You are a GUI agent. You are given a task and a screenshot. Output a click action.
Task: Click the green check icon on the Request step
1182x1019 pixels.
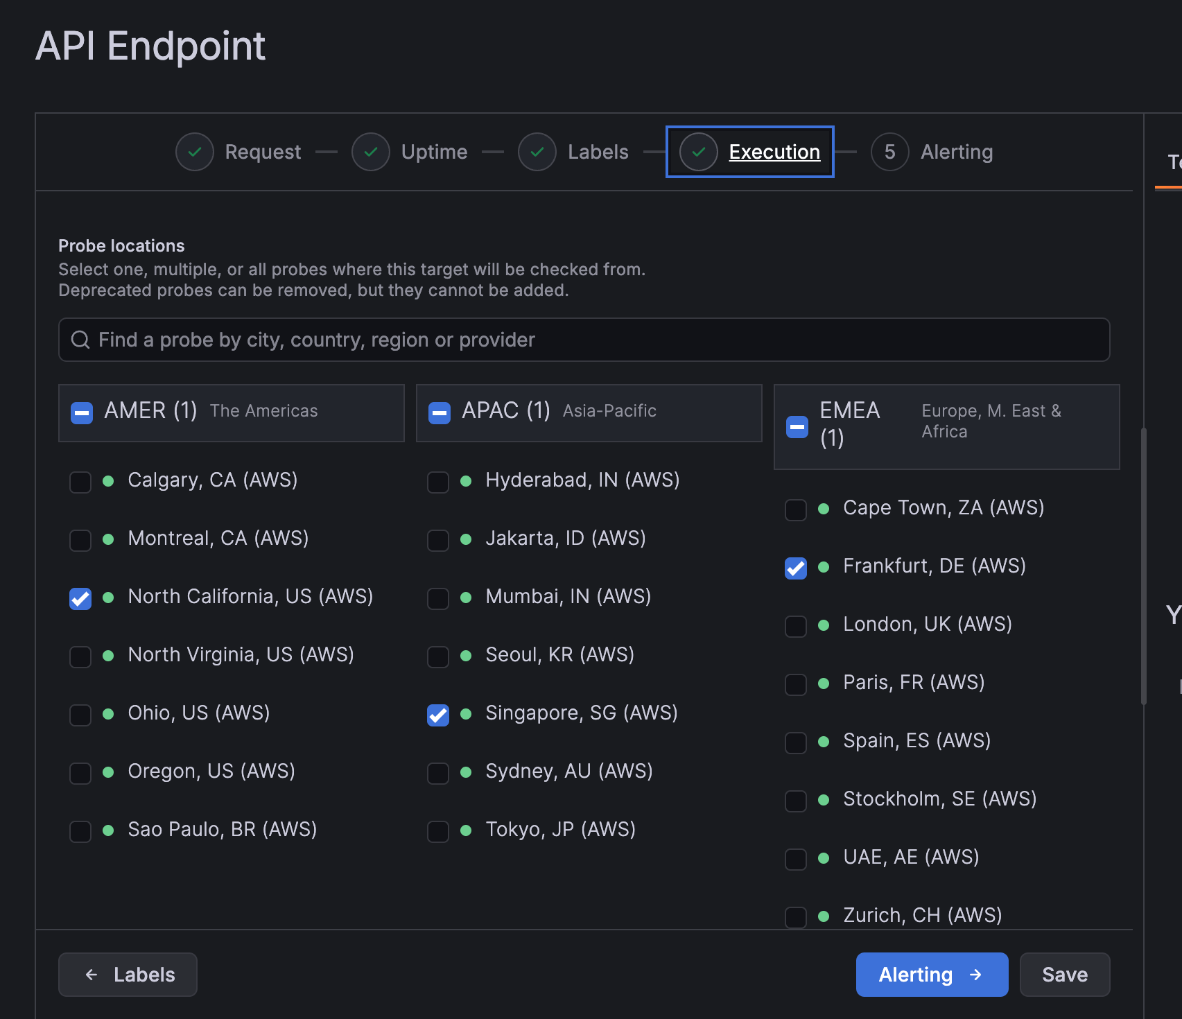(x=195, y=151)
